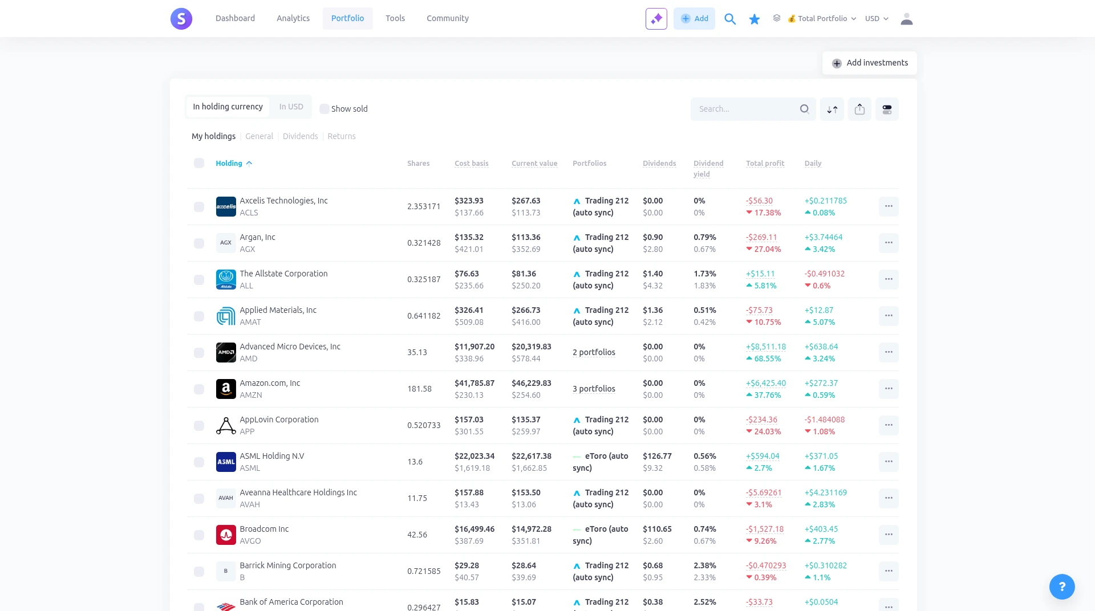Open more options for Amazon row

pos(889,389)
